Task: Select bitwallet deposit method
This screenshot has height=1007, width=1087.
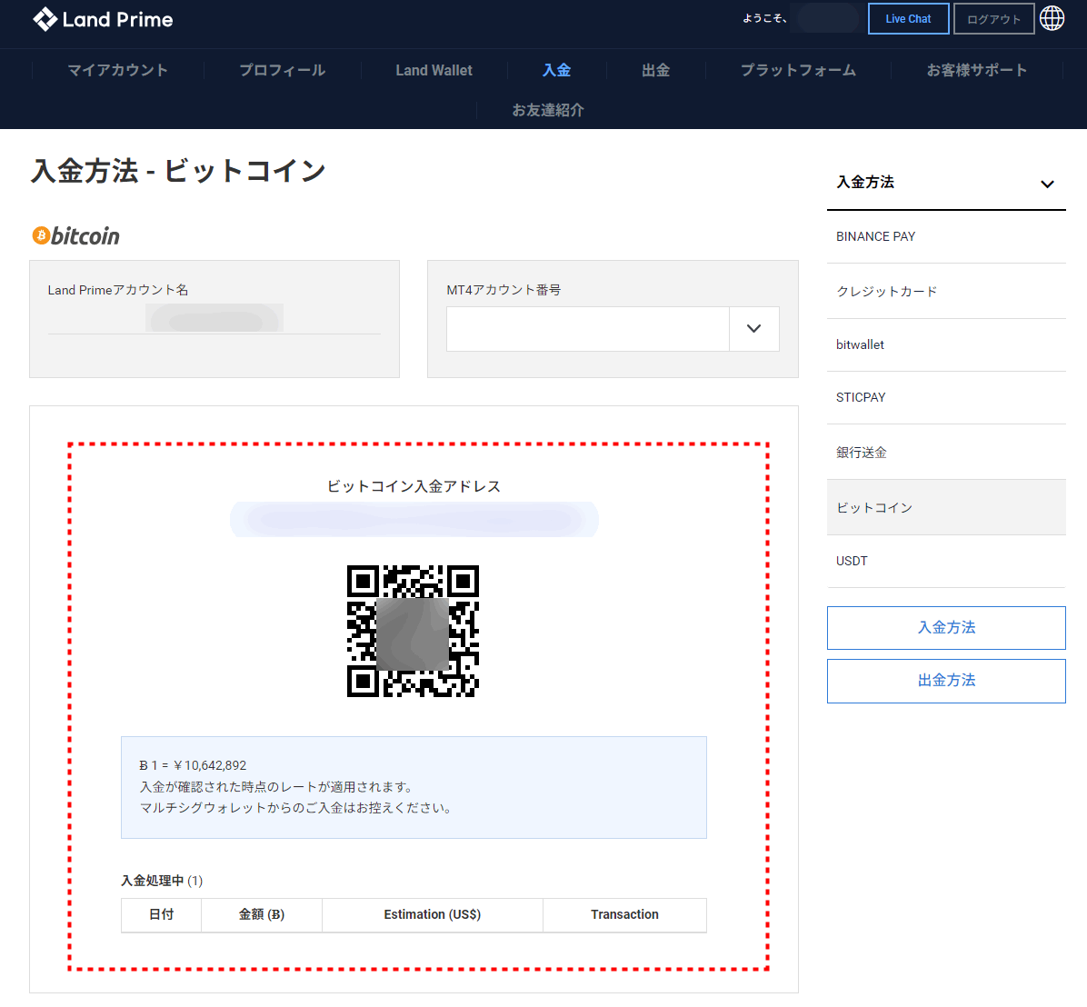Action: click(x=945, y=344)
